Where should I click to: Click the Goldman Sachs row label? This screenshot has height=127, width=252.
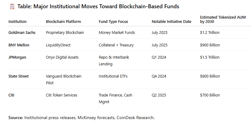pos(22,32)
